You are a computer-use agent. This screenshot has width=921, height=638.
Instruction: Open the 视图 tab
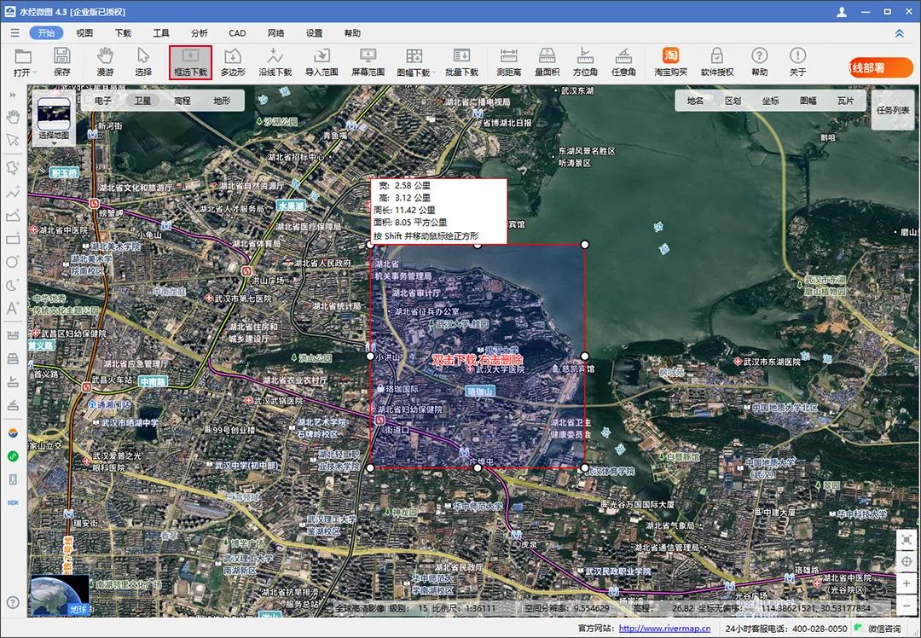pos(84,33)
